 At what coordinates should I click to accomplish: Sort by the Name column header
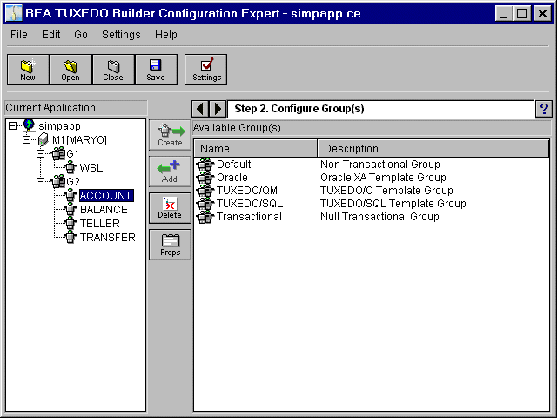255,148
